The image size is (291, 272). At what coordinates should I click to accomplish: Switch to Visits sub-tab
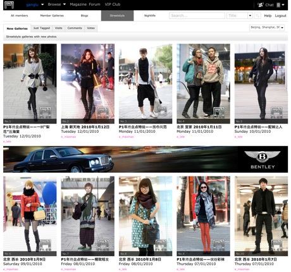tap(59, 28)
